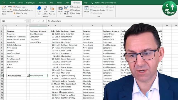Select column G header
Viewport: 178px width, 100px height.
[x=72, y=26]
